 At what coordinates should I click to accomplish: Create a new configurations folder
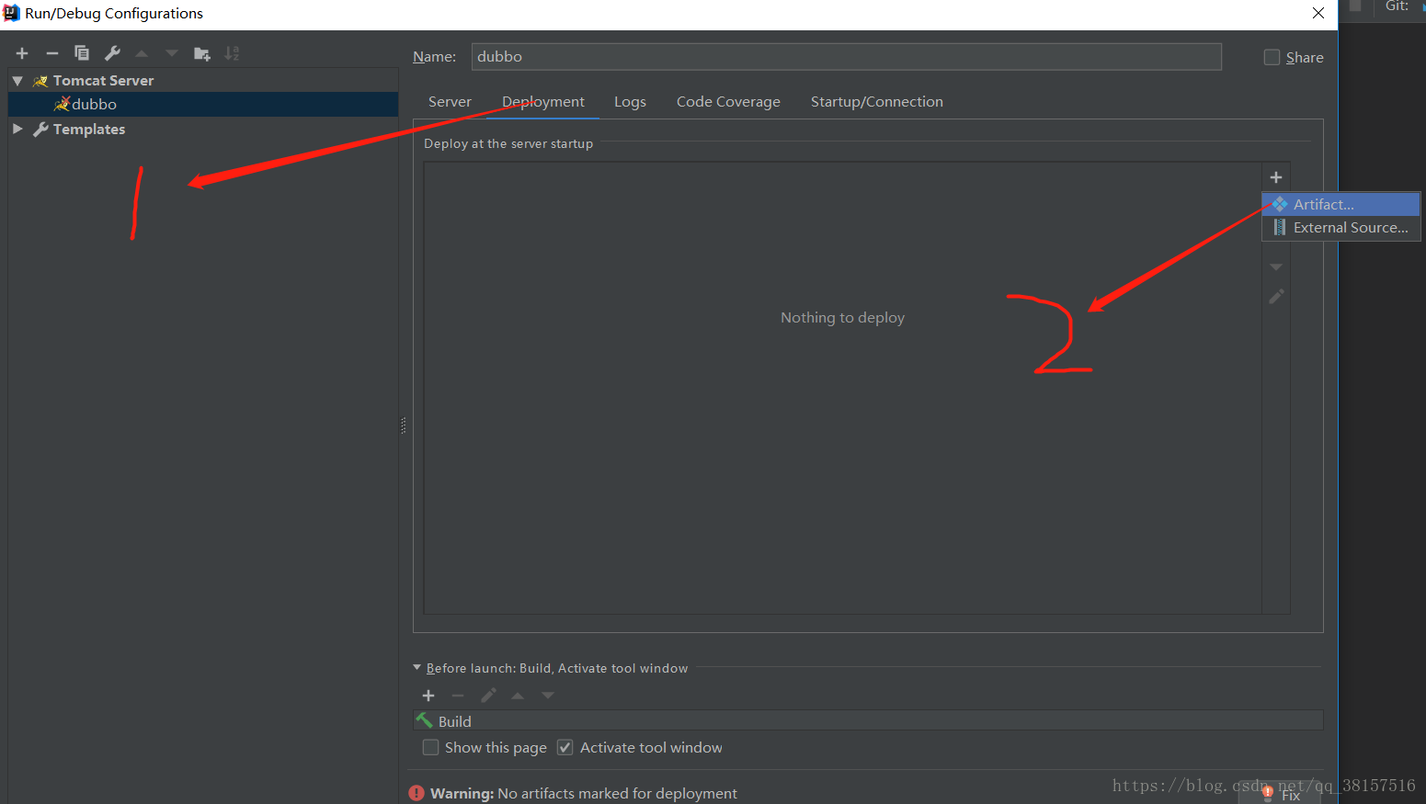pyautogui.click(x=201, y=52)
